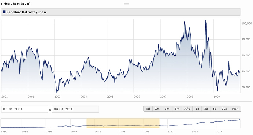Show the 5a time range
The width and height of the screenshot is (253, 135).
(x=215, y=109)
